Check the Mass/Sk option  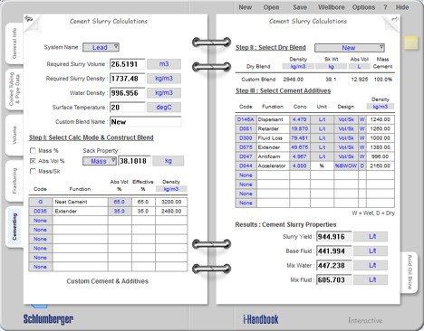point(33,171)
